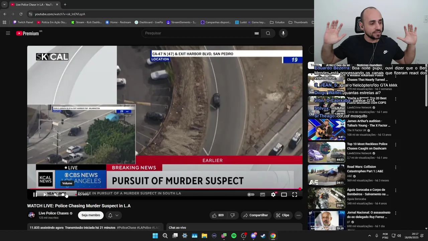Open more actions ellipsis below video
The height and width of the screenshot is (241, 428).
[299, 215]
